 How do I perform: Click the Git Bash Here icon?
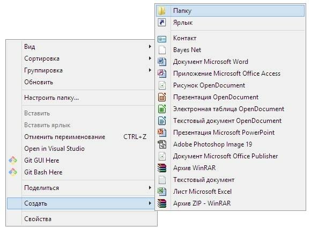click(x=13, y=172)
